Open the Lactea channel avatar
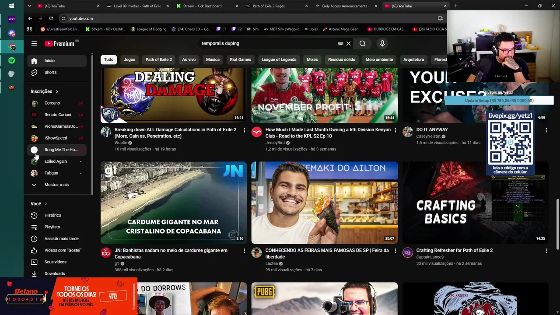Screen dimensions: 560x315 point(257,252)
